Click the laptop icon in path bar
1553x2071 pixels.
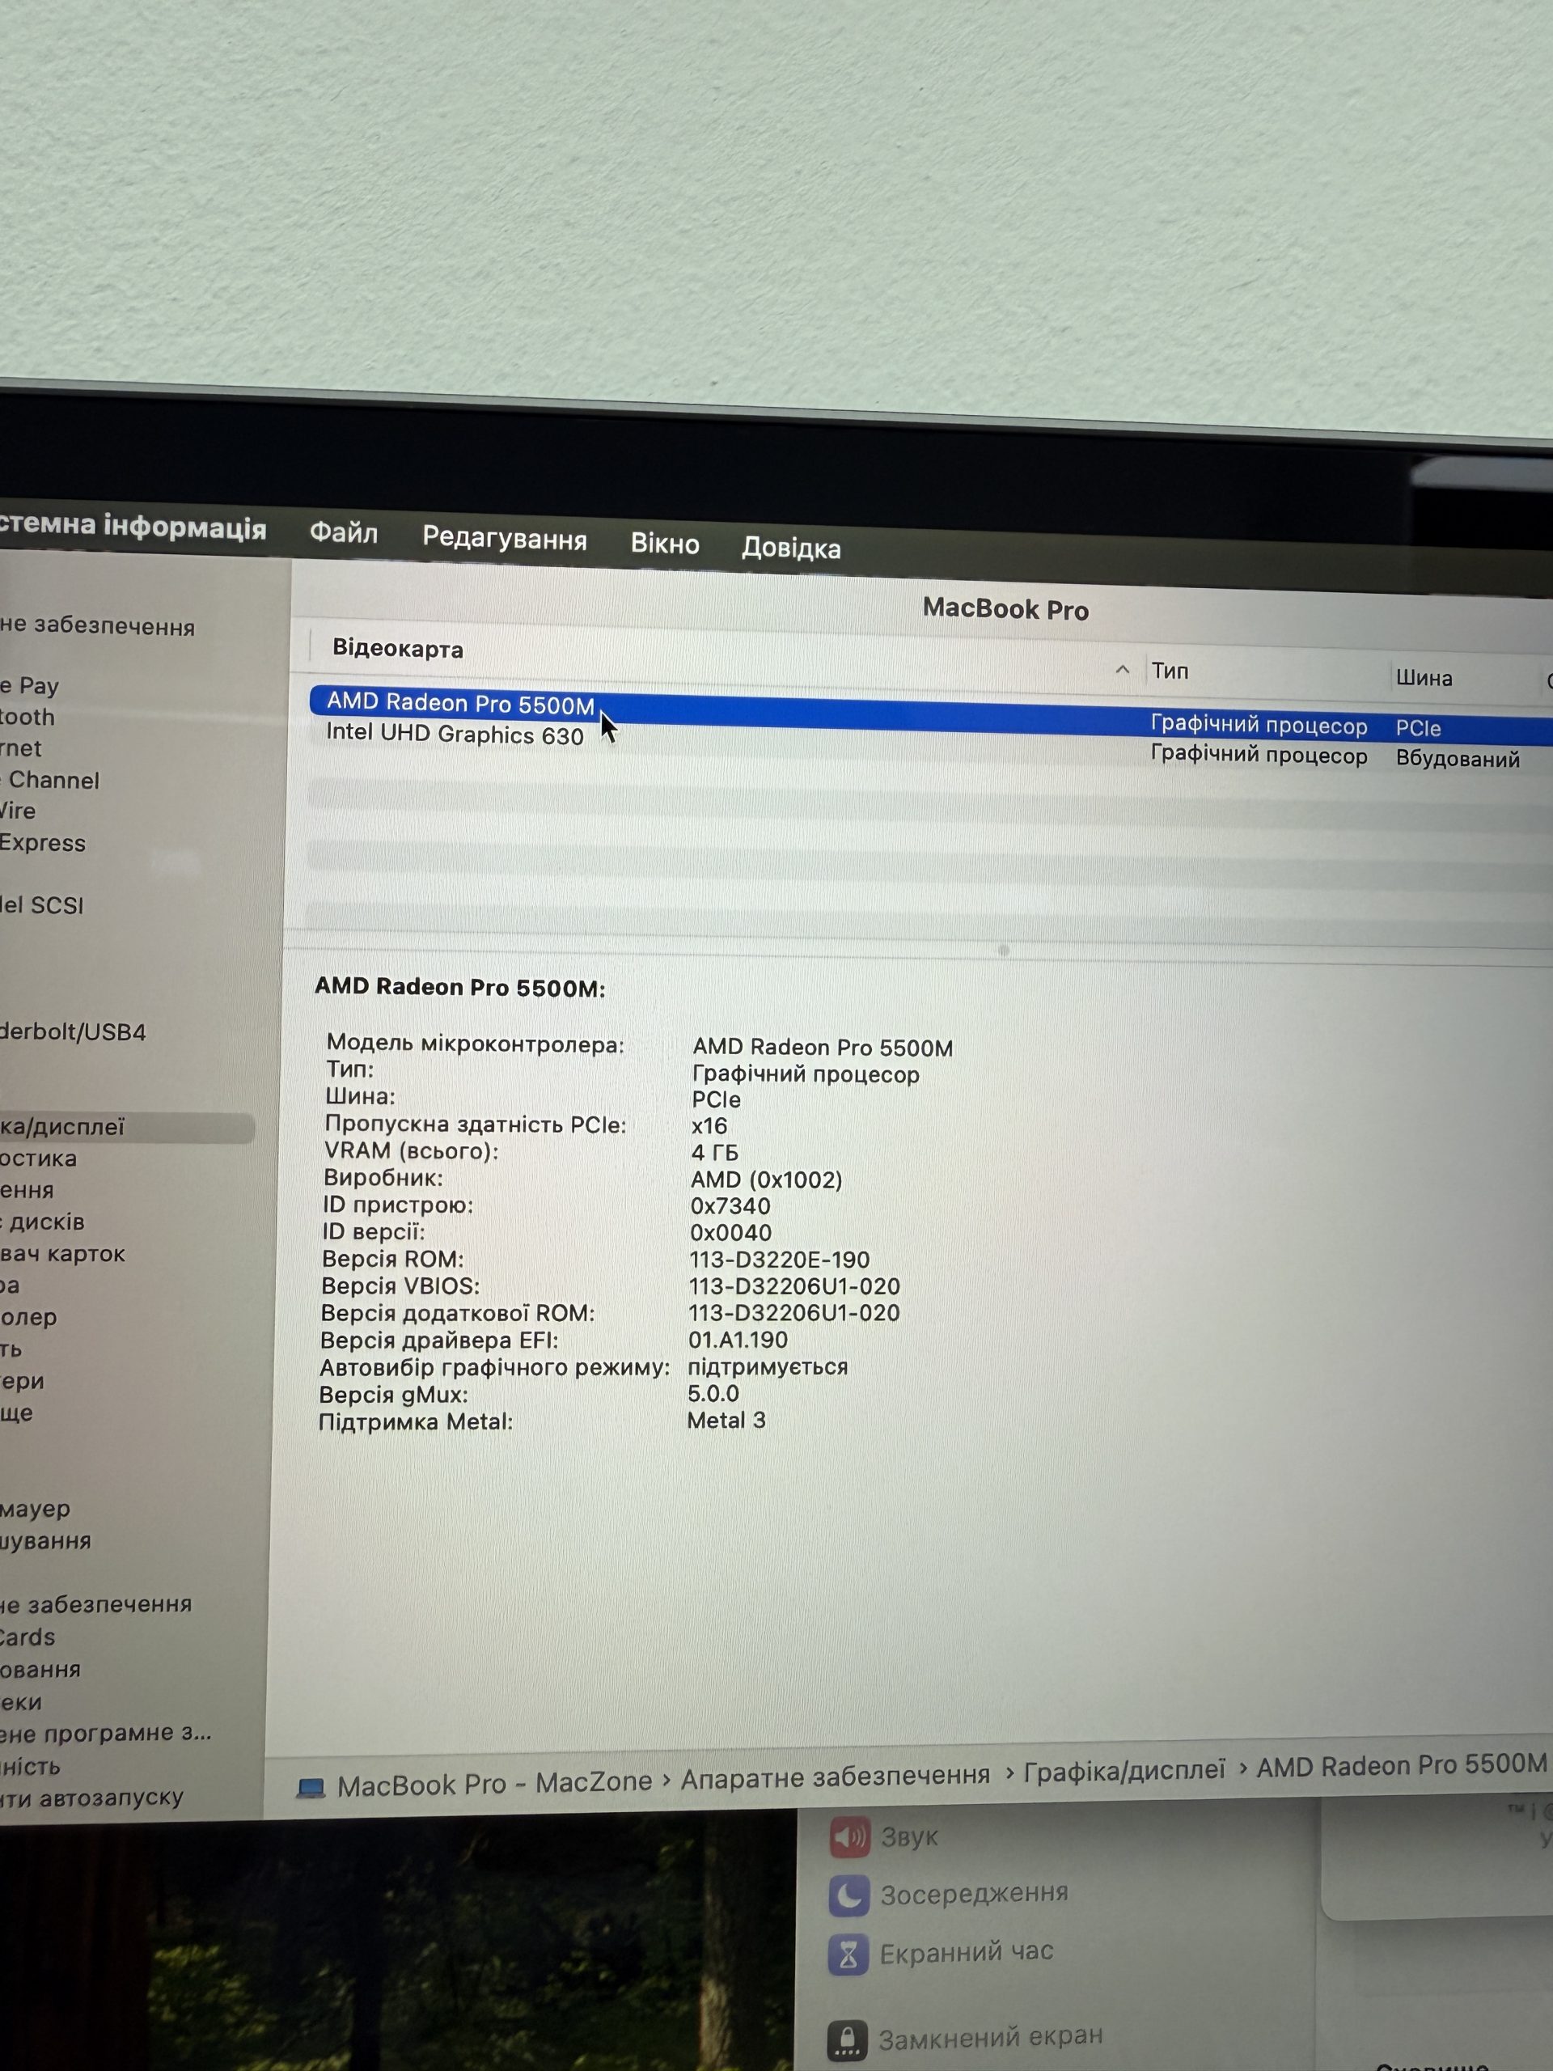coord(310,1787)
